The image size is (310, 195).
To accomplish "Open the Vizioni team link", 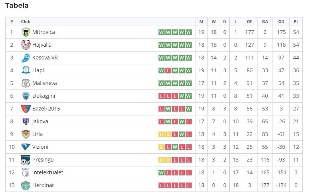I will pyautogui.click(x=40, y=147).
